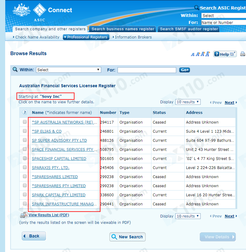
Task: Click the largest font size A icon
Action: pyautogui.click(x=208, y=54)
